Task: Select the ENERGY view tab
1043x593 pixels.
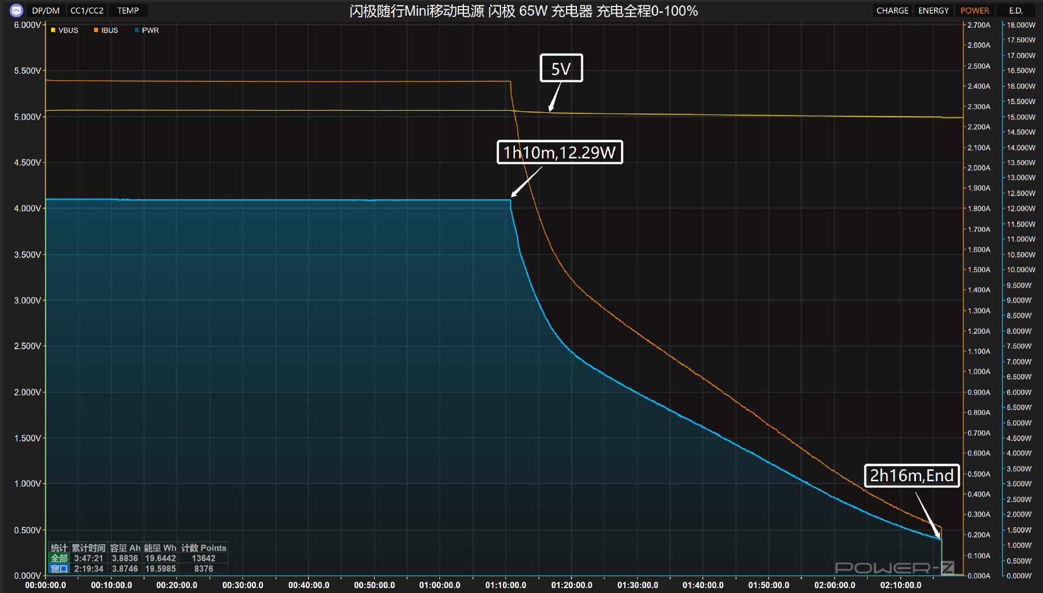Action: click(x=933, y=10)
